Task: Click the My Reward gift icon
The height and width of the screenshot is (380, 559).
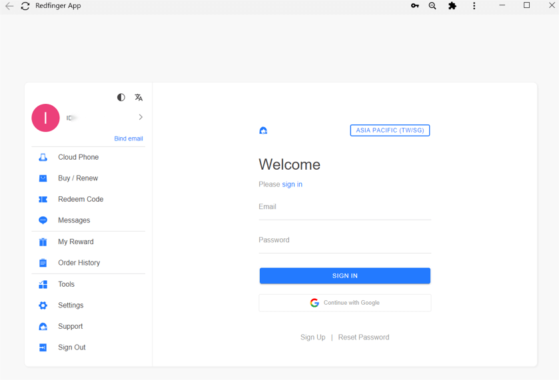Action: (x=43, y=242)
